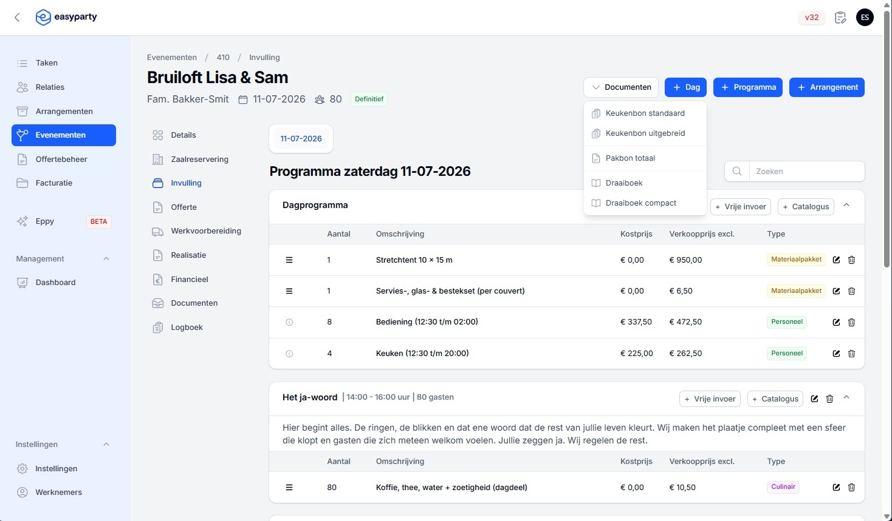892x521 pixels.
Task: Click into the Zoeken search field
Action: tap(807, 172)
